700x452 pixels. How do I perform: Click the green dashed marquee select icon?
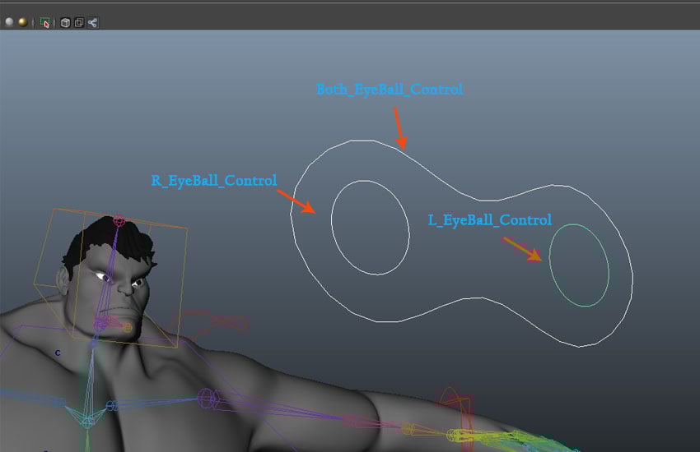click(44, 23)
